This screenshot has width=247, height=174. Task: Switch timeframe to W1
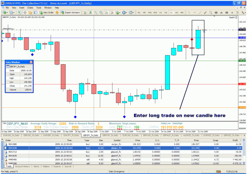pyautogui.click(x=177, y=12)
